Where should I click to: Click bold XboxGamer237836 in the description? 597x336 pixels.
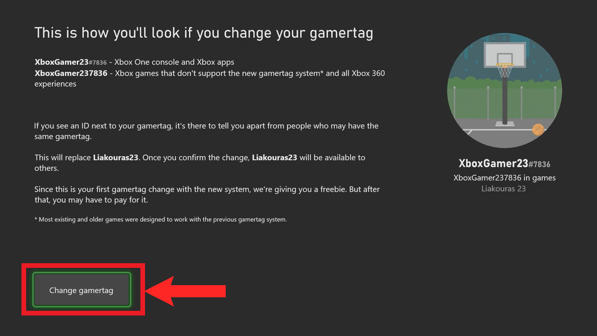pos(71,73)
